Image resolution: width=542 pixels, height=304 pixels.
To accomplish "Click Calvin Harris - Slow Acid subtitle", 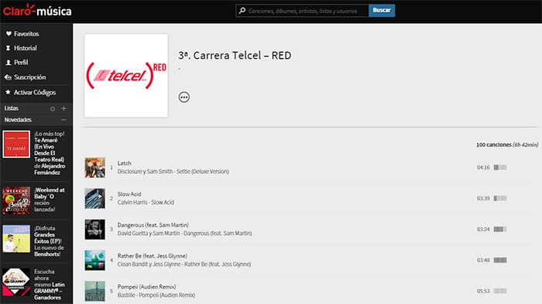I will coord(146,203).
